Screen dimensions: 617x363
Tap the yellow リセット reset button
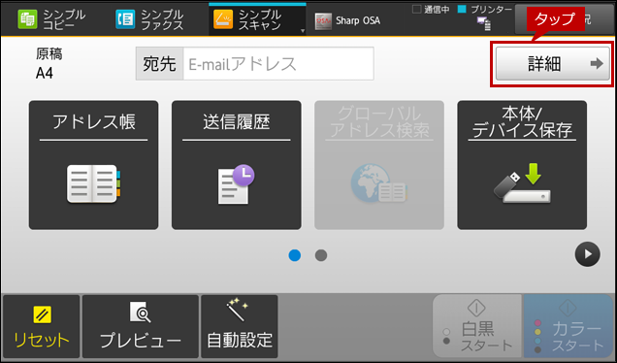point(42,327)
